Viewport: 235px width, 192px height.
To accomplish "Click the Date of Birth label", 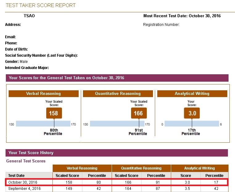I will point(16,49).
